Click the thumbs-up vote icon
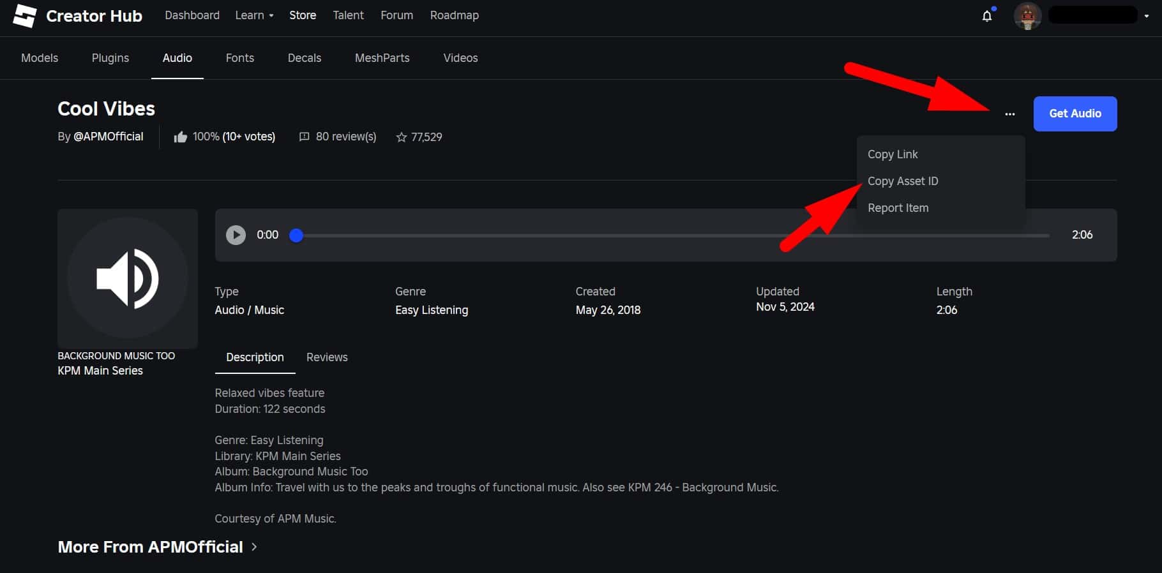The image size is (1162, 573). (181, 137)
